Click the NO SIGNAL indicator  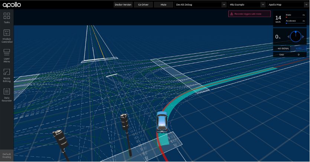click(282, 49)
